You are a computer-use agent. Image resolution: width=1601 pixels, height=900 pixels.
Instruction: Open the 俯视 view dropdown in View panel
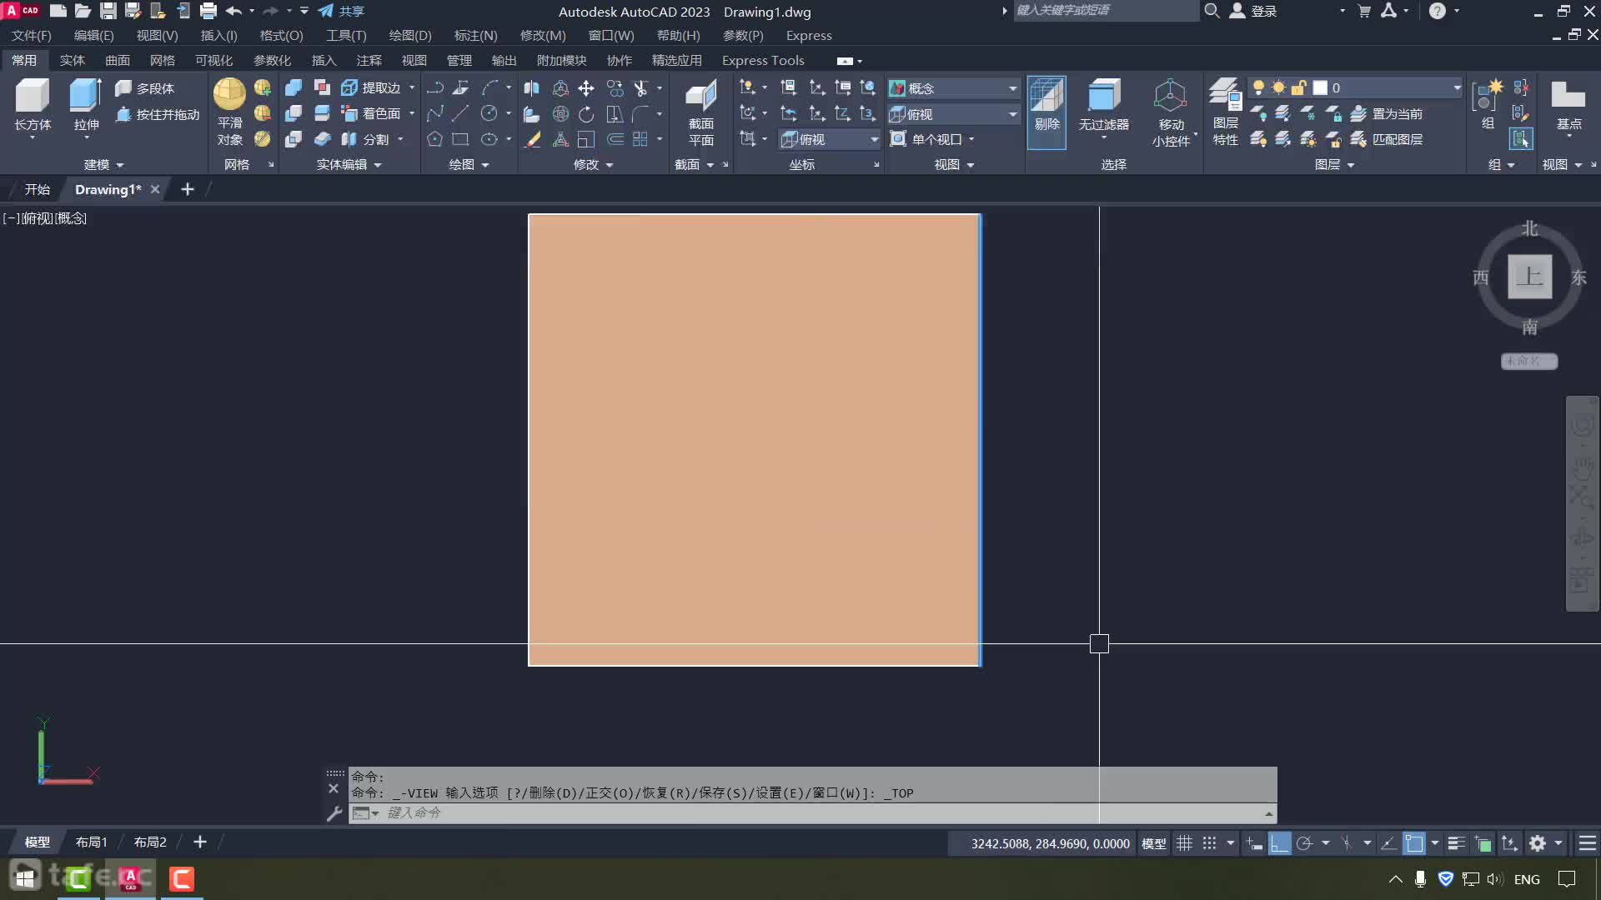[953, 113]
